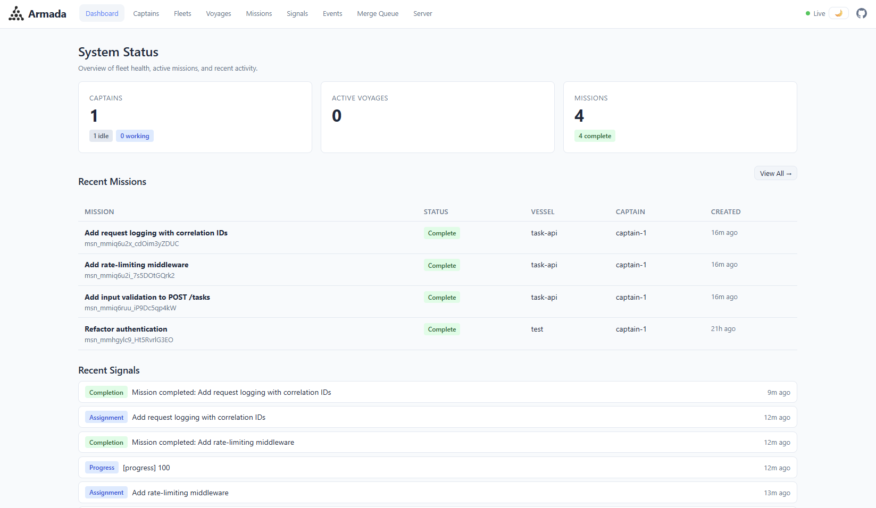The image size is (876, 508).
Task: Go to the Missions section
Action: point(258,13)
